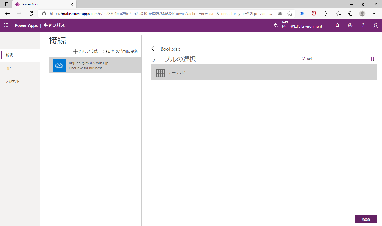Open the browser extensions puzzle icon
The image size is (382, 226).
tap(325, 14)
